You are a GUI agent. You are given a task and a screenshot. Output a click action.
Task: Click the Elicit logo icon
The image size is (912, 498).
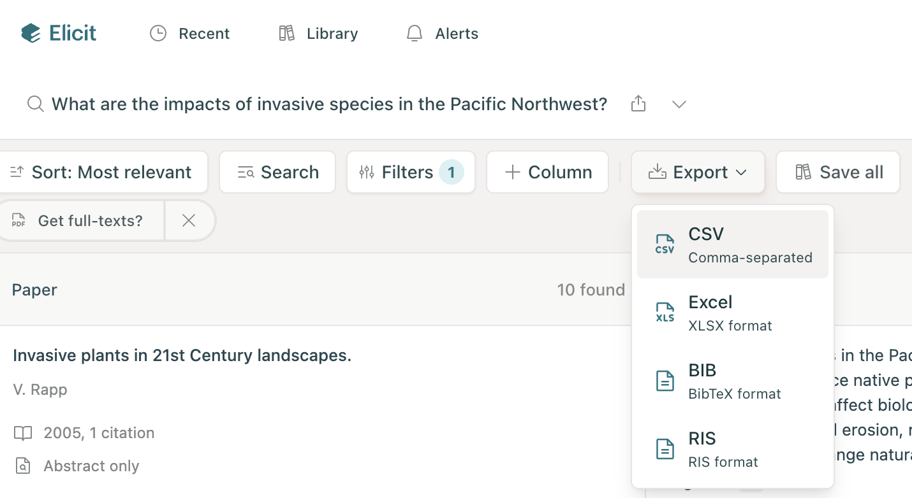(31, 33)
